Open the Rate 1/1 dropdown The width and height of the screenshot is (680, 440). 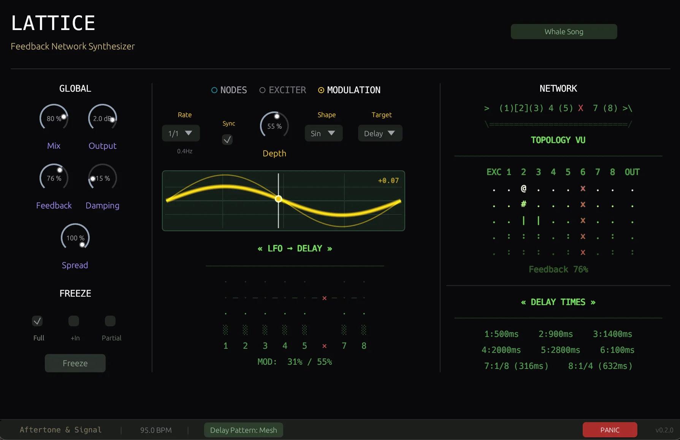coord(181,133)
